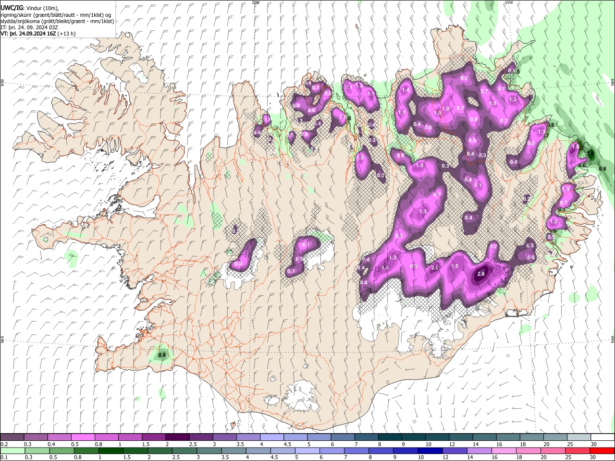Click the bottom-row legend swatch starting at 6
The image size is (615, 461).
pyautogui.click(x=332, y=451)
